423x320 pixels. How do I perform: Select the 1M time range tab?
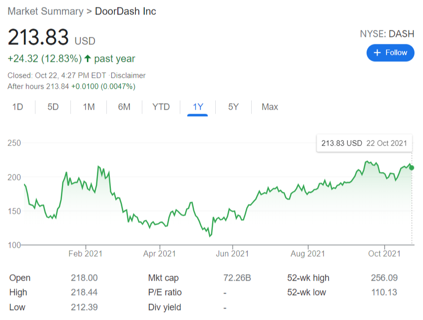[89, 107]
